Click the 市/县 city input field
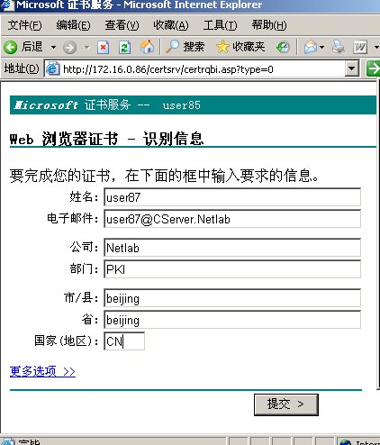 pos(232,298)
